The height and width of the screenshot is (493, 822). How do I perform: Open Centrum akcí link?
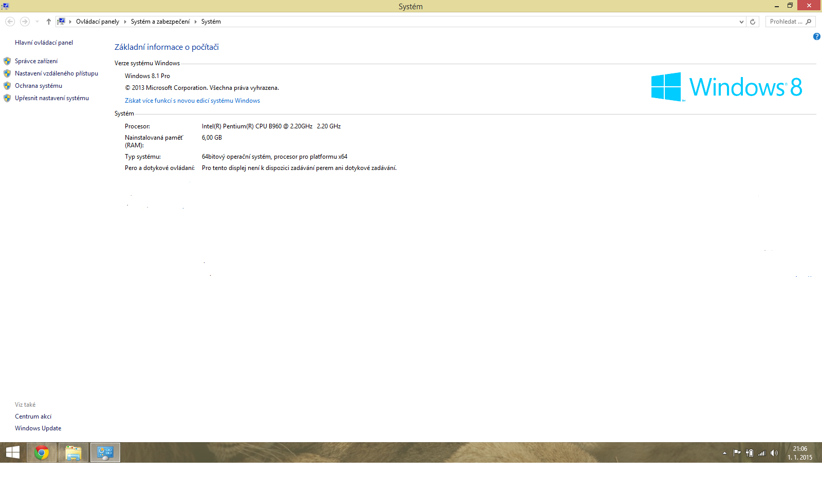point(33,416)
